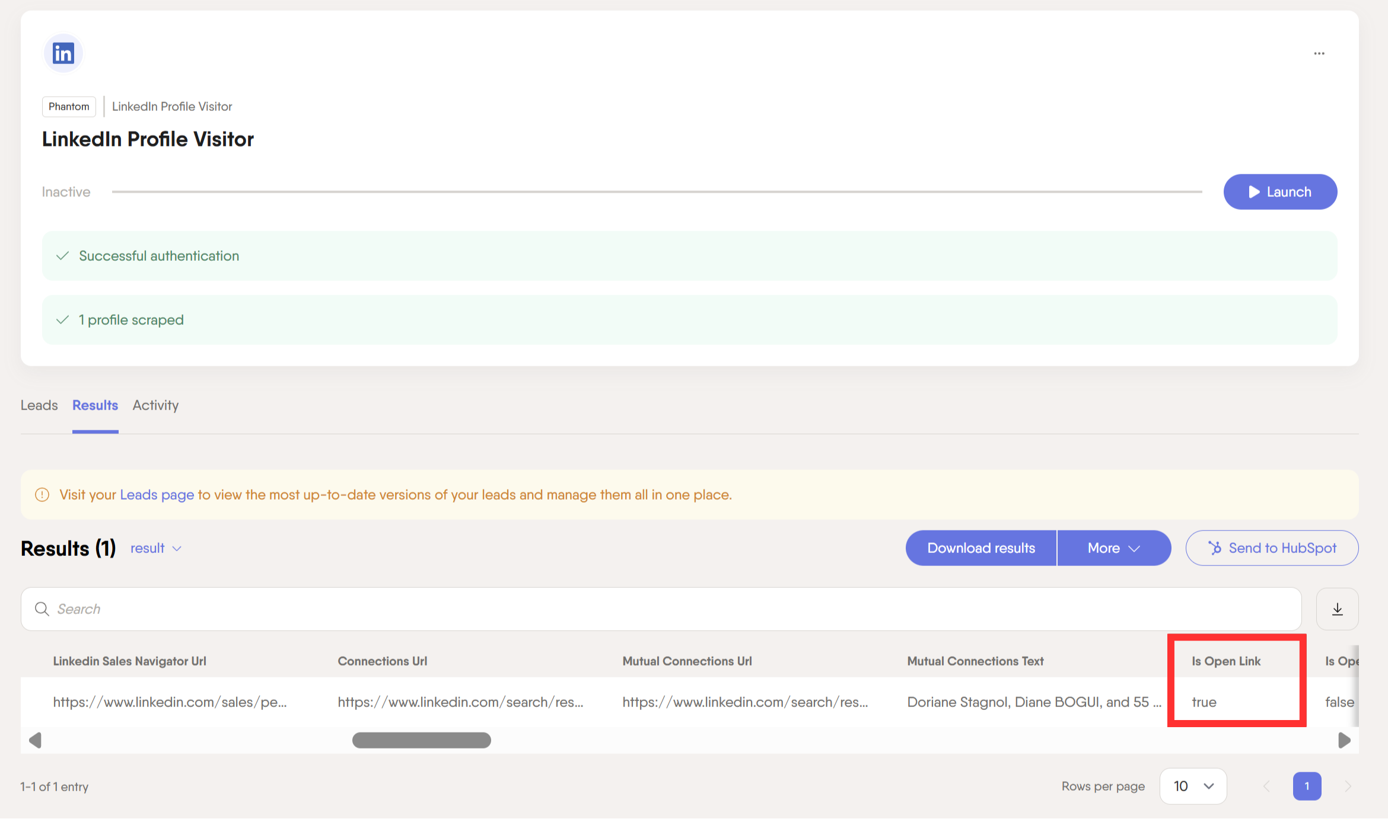Screen dimensions: 1388x819
Task: Launch the LinkedIn Profile Visitor phantom
Action: 1280,192
